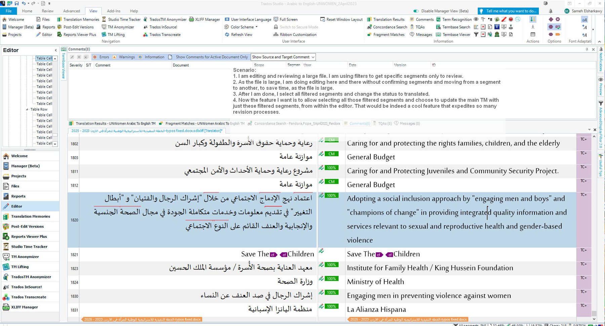
Task: Click Manager (Beta) in left navigation
Action: (30, 166)
